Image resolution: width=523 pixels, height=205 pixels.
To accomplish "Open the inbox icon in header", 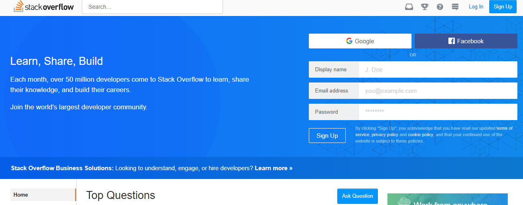I will click(x=409, y=7).
